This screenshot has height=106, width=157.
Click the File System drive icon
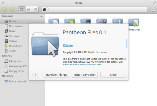pos(6,61)
